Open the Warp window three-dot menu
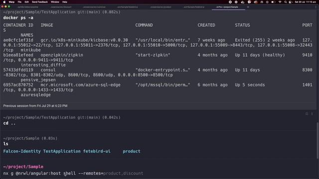Image resolution: width=319 pixels, height=179 pixels. pyautogui.click(x=316, y=7)
